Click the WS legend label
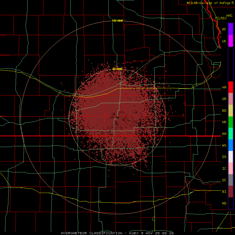 click(224, 145)
